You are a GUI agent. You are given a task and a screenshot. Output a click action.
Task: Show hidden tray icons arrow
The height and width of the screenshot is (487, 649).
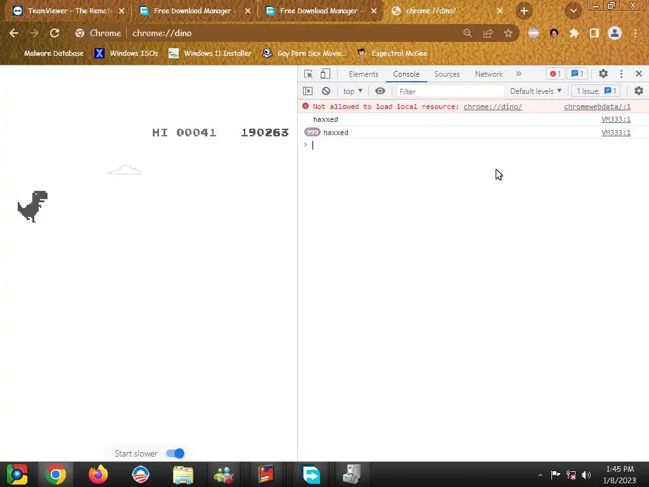coord(540,475)
